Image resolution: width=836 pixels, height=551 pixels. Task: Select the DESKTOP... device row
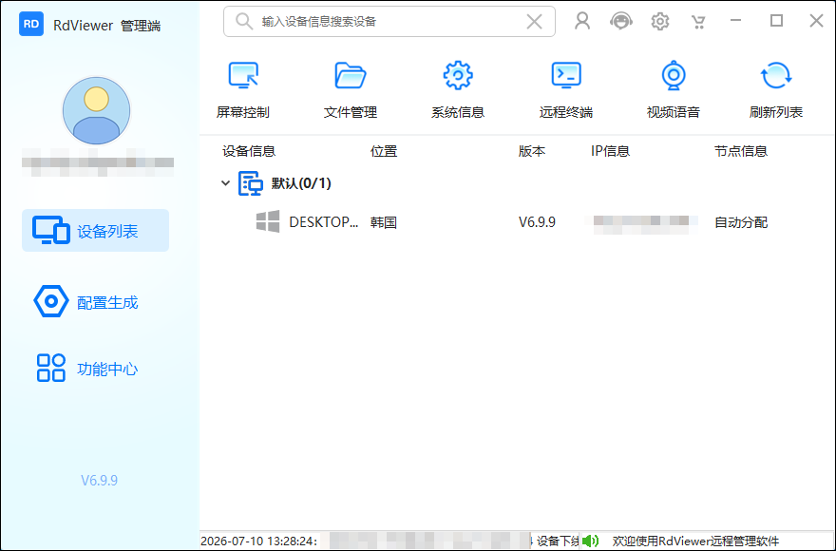coord(517,222)
